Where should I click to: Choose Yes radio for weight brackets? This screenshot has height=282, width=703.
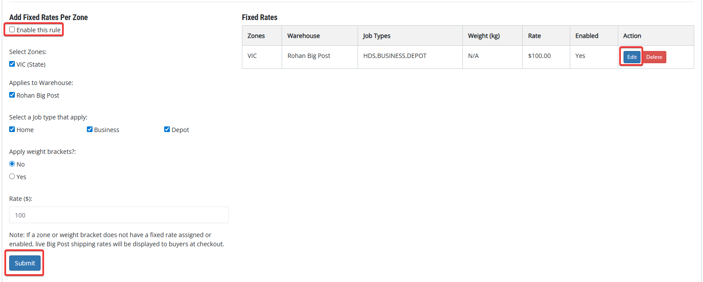tap(12, 177)
